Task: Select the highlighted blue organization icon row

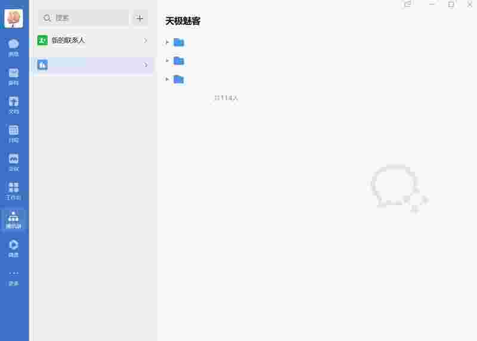Action: click(x=92, y=65)
